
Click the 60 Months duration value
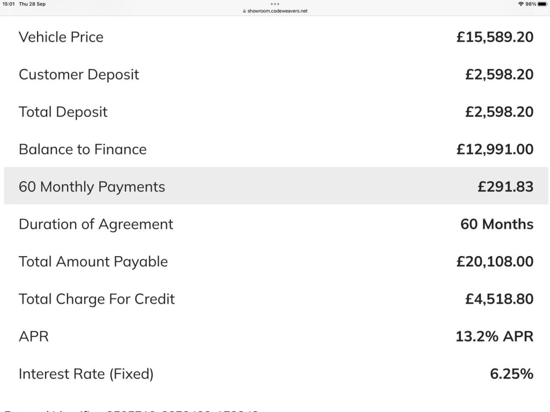497,224
